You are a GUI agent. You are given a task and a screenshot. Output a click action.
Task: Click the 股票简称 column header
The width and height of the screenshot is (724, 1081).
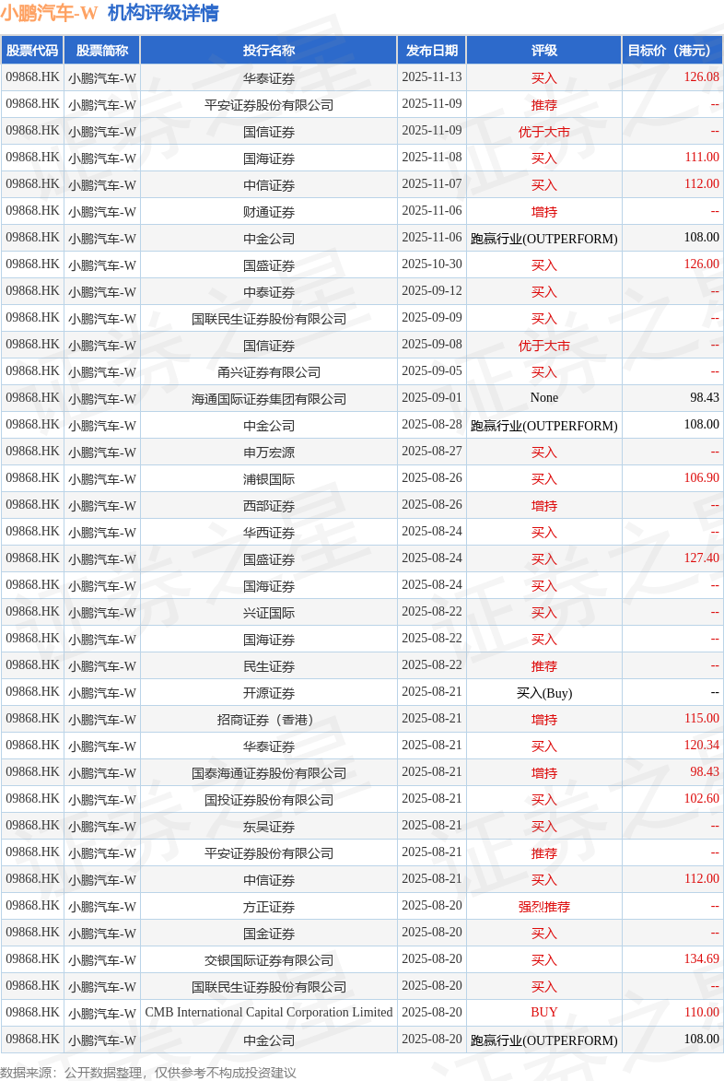102,51
